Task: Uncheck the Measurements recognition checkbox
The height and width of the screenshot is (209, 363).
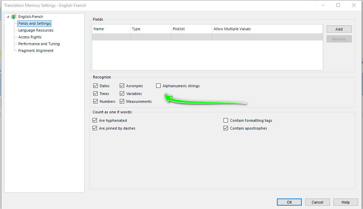Action: [x=122, y=101]
